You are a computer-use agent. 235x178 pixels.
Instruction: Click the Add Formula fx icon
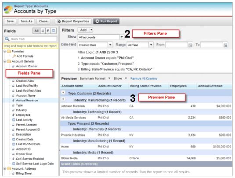pyautogui.click(x=14, y=56)
